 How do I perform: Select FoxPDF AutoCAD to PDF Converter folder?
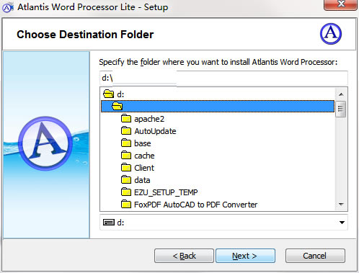[x=195, y=205]
